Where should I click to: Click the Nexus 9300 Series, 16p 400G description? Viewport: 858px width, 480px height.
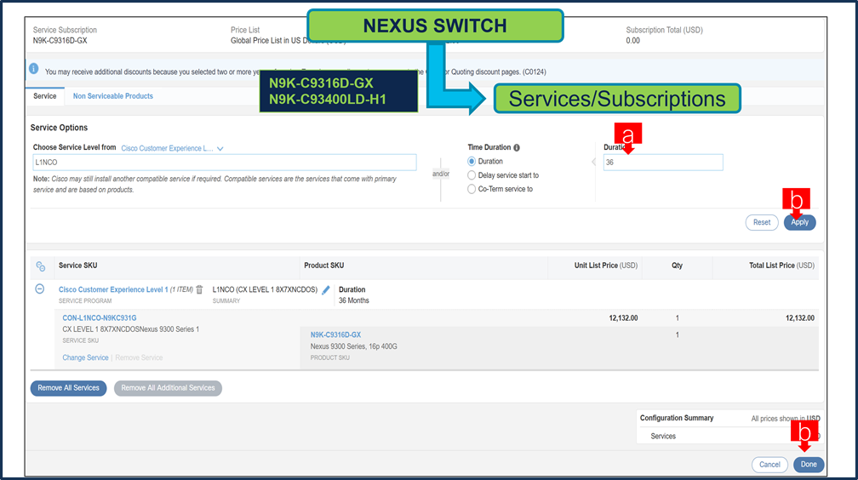click(353, 346)
